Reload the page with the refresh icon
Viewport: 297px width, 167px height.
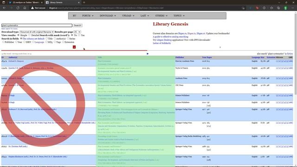pyautogui.click(x=18, y=8)
